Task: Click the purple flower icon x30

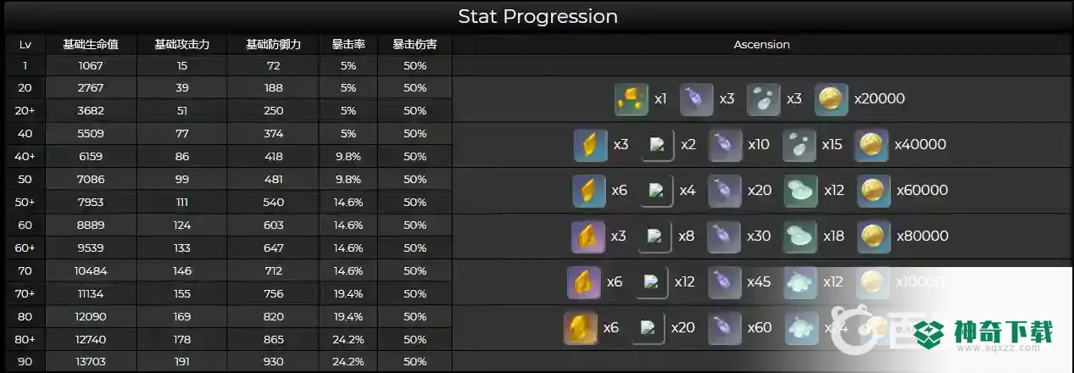Action: 724,237
